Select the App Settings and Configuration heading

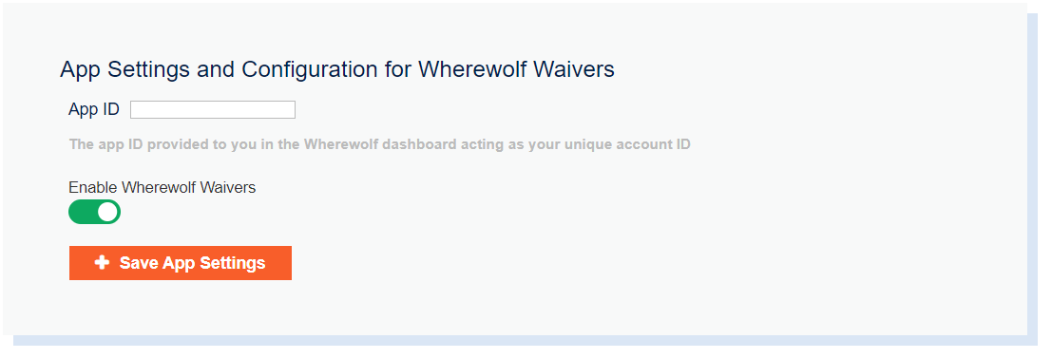[336, 69]
